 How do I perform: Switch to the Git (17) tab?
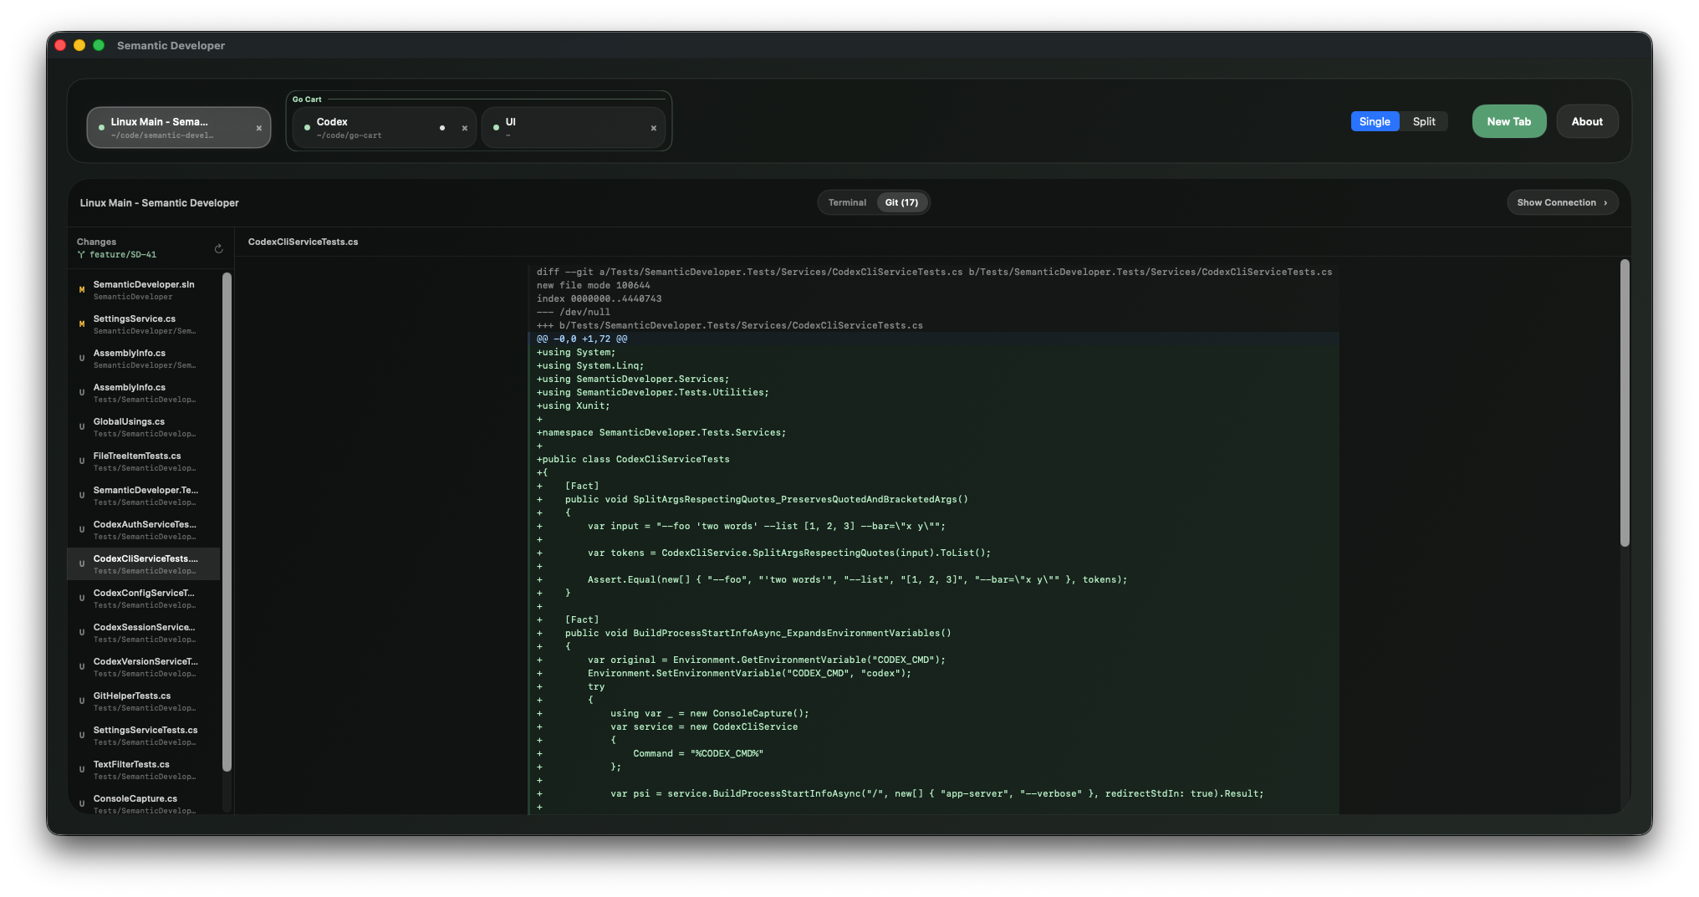click(x=902, y=201)
